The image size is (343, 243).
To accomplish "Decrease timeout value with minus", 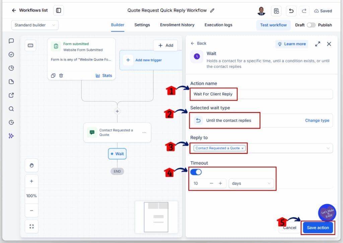I will [211, 183].
